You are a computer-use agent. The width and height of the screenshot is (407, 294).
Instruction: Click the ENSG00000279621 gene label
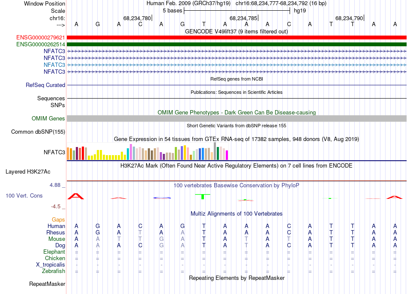click(41, 38)
